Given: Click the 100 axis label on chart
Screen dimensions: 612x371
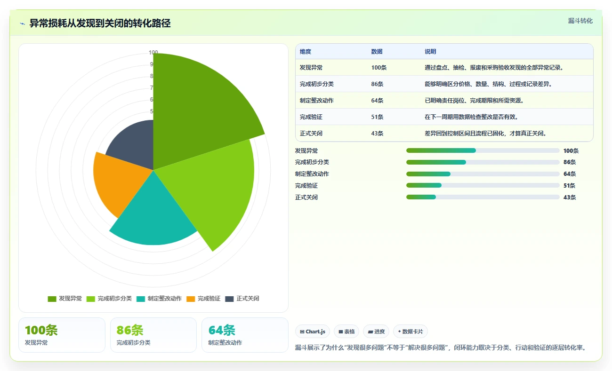Looking at the screenshot, I should click(x=153, y=53).
